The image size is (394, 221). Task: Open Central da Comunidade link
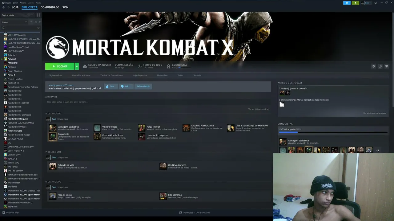(x=111, y=75)
